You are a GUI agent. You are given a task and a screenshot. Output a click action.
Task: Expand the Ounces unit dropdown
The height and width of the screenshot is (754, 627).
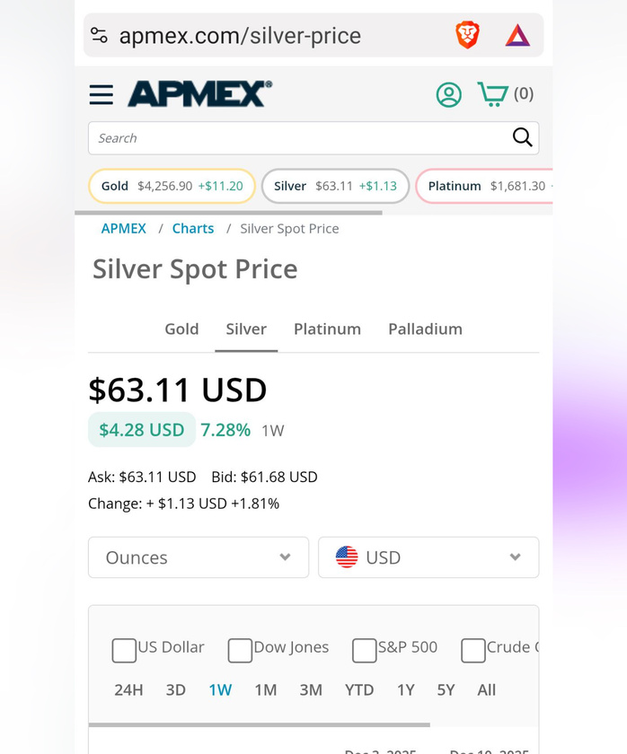tap(199, 557)
